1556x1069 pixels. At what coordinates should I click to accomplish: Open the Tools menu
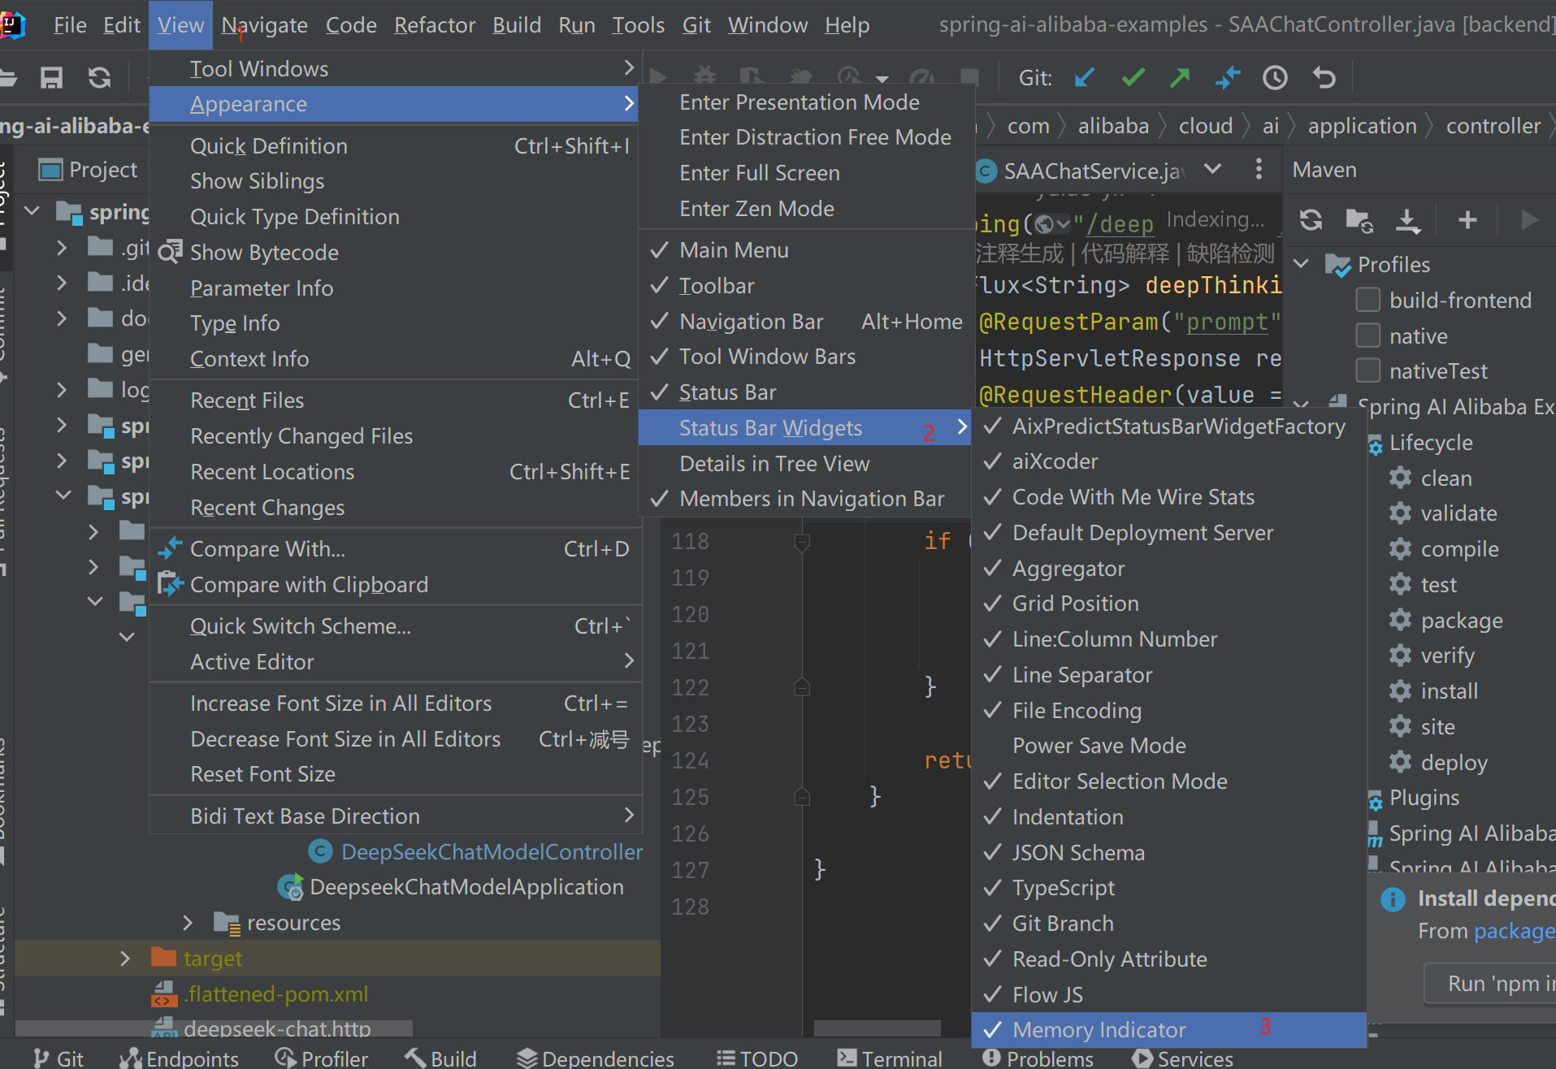638,25
